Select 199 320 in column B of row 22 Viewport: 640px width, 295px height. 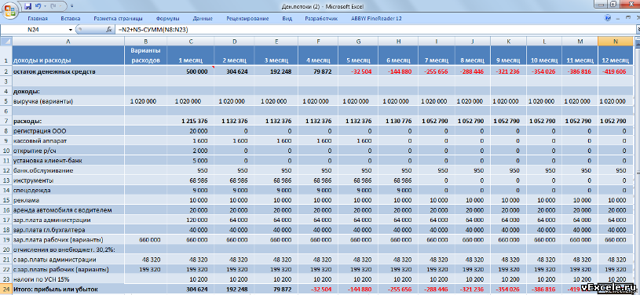pyautogui.click(x=146, y=269)
